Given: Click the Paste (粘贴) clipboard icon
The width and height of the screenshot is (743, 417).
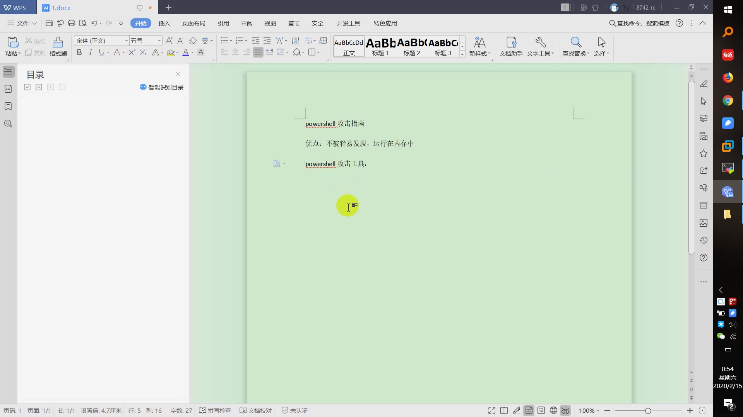Looking at the screenshot, I should [x=12, y=42].
